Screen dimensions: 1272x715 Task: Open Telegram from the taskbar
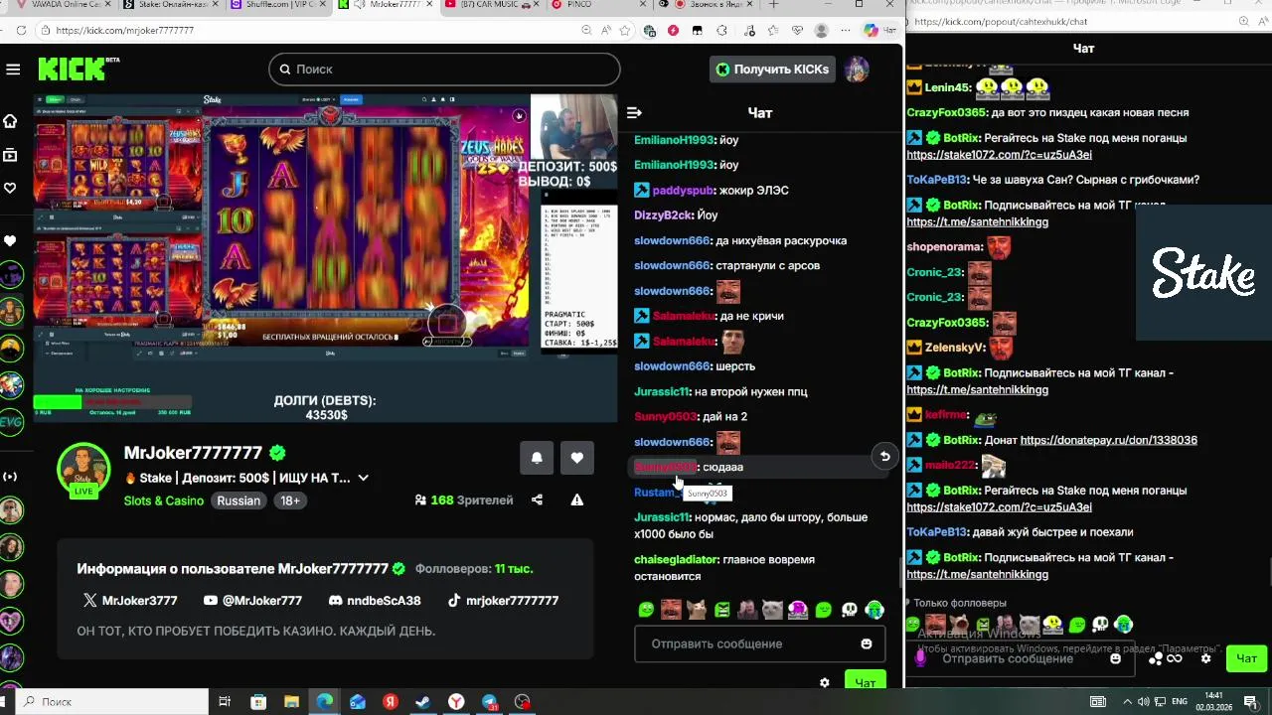(489, 702)
